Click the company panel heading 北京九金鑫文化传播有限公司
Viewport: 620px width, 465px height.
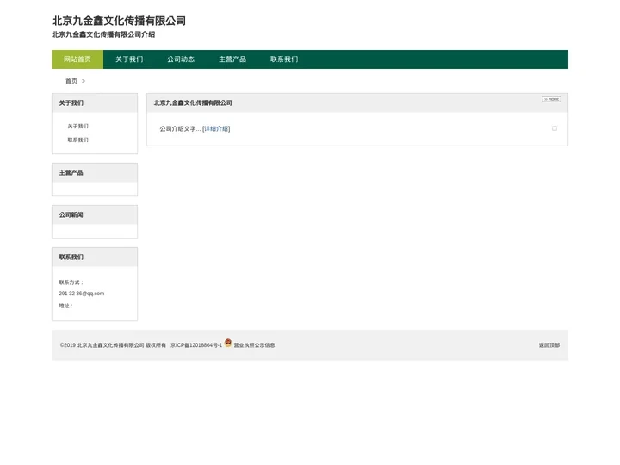point(193,103)
